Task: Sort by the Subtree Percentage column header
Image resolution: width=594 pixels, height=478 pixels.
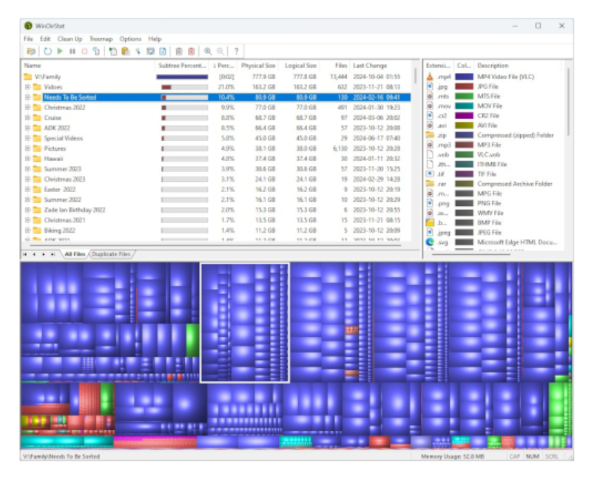Action: (x=182, y=66)
